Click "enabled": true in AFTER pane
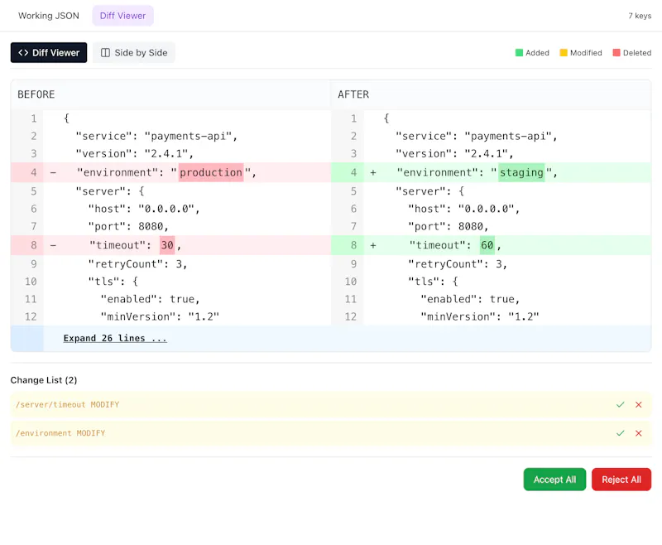This screenshot has width=662, height=545. click(x=470, y=299)
